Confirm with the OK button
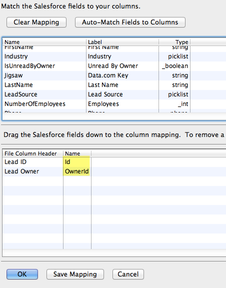 [x=22, y=274]
